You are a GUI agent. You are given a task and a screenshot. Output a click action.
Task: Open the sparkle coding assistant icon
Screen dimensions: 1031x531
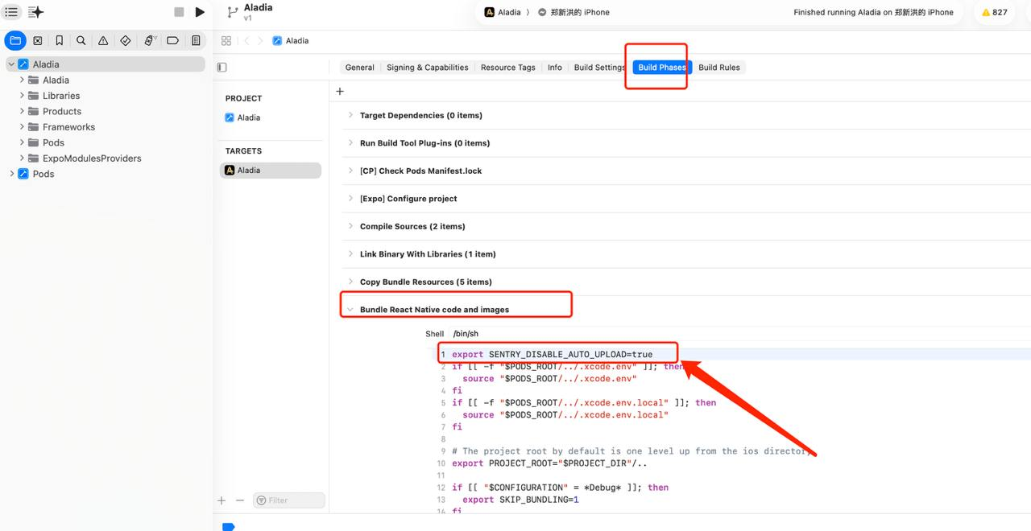(x=36, y=12)
